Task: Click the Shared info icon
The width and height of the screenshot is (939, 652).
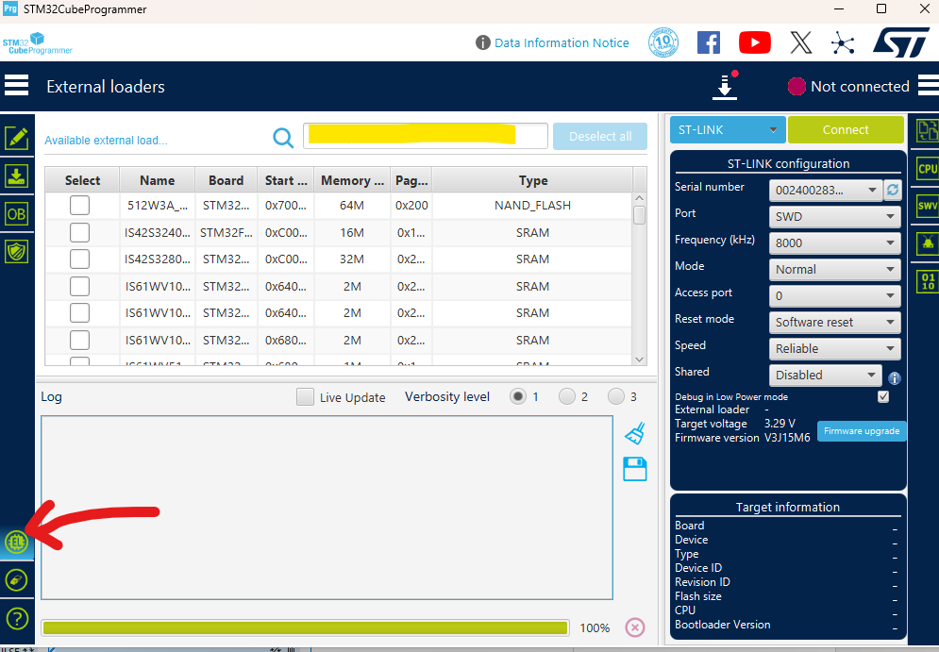Action: [894, 377]
